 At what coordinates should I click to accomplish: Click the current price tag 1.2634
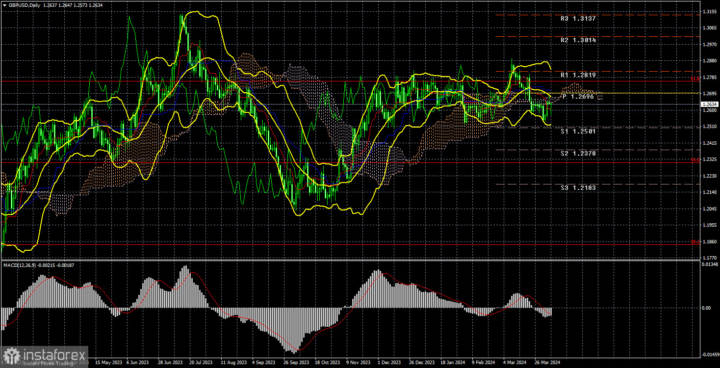coord(710,105)
